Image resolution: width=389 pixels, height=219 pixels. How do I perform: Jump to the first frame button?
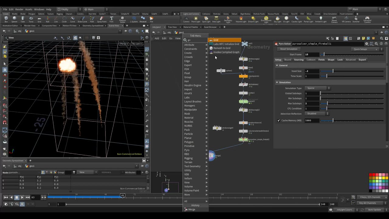[x=6, y=197]
